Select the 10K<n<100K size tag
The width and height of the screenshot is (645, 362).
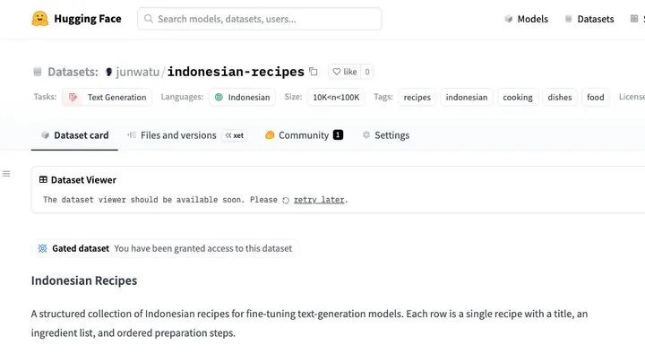point(336,97)
